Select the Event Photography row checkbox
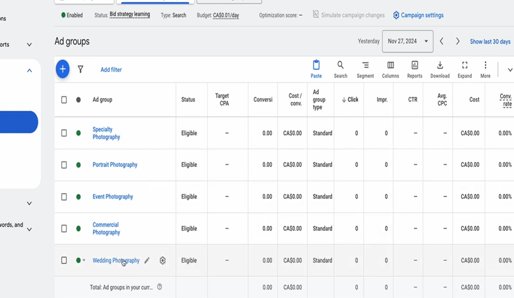 point(64,197)
